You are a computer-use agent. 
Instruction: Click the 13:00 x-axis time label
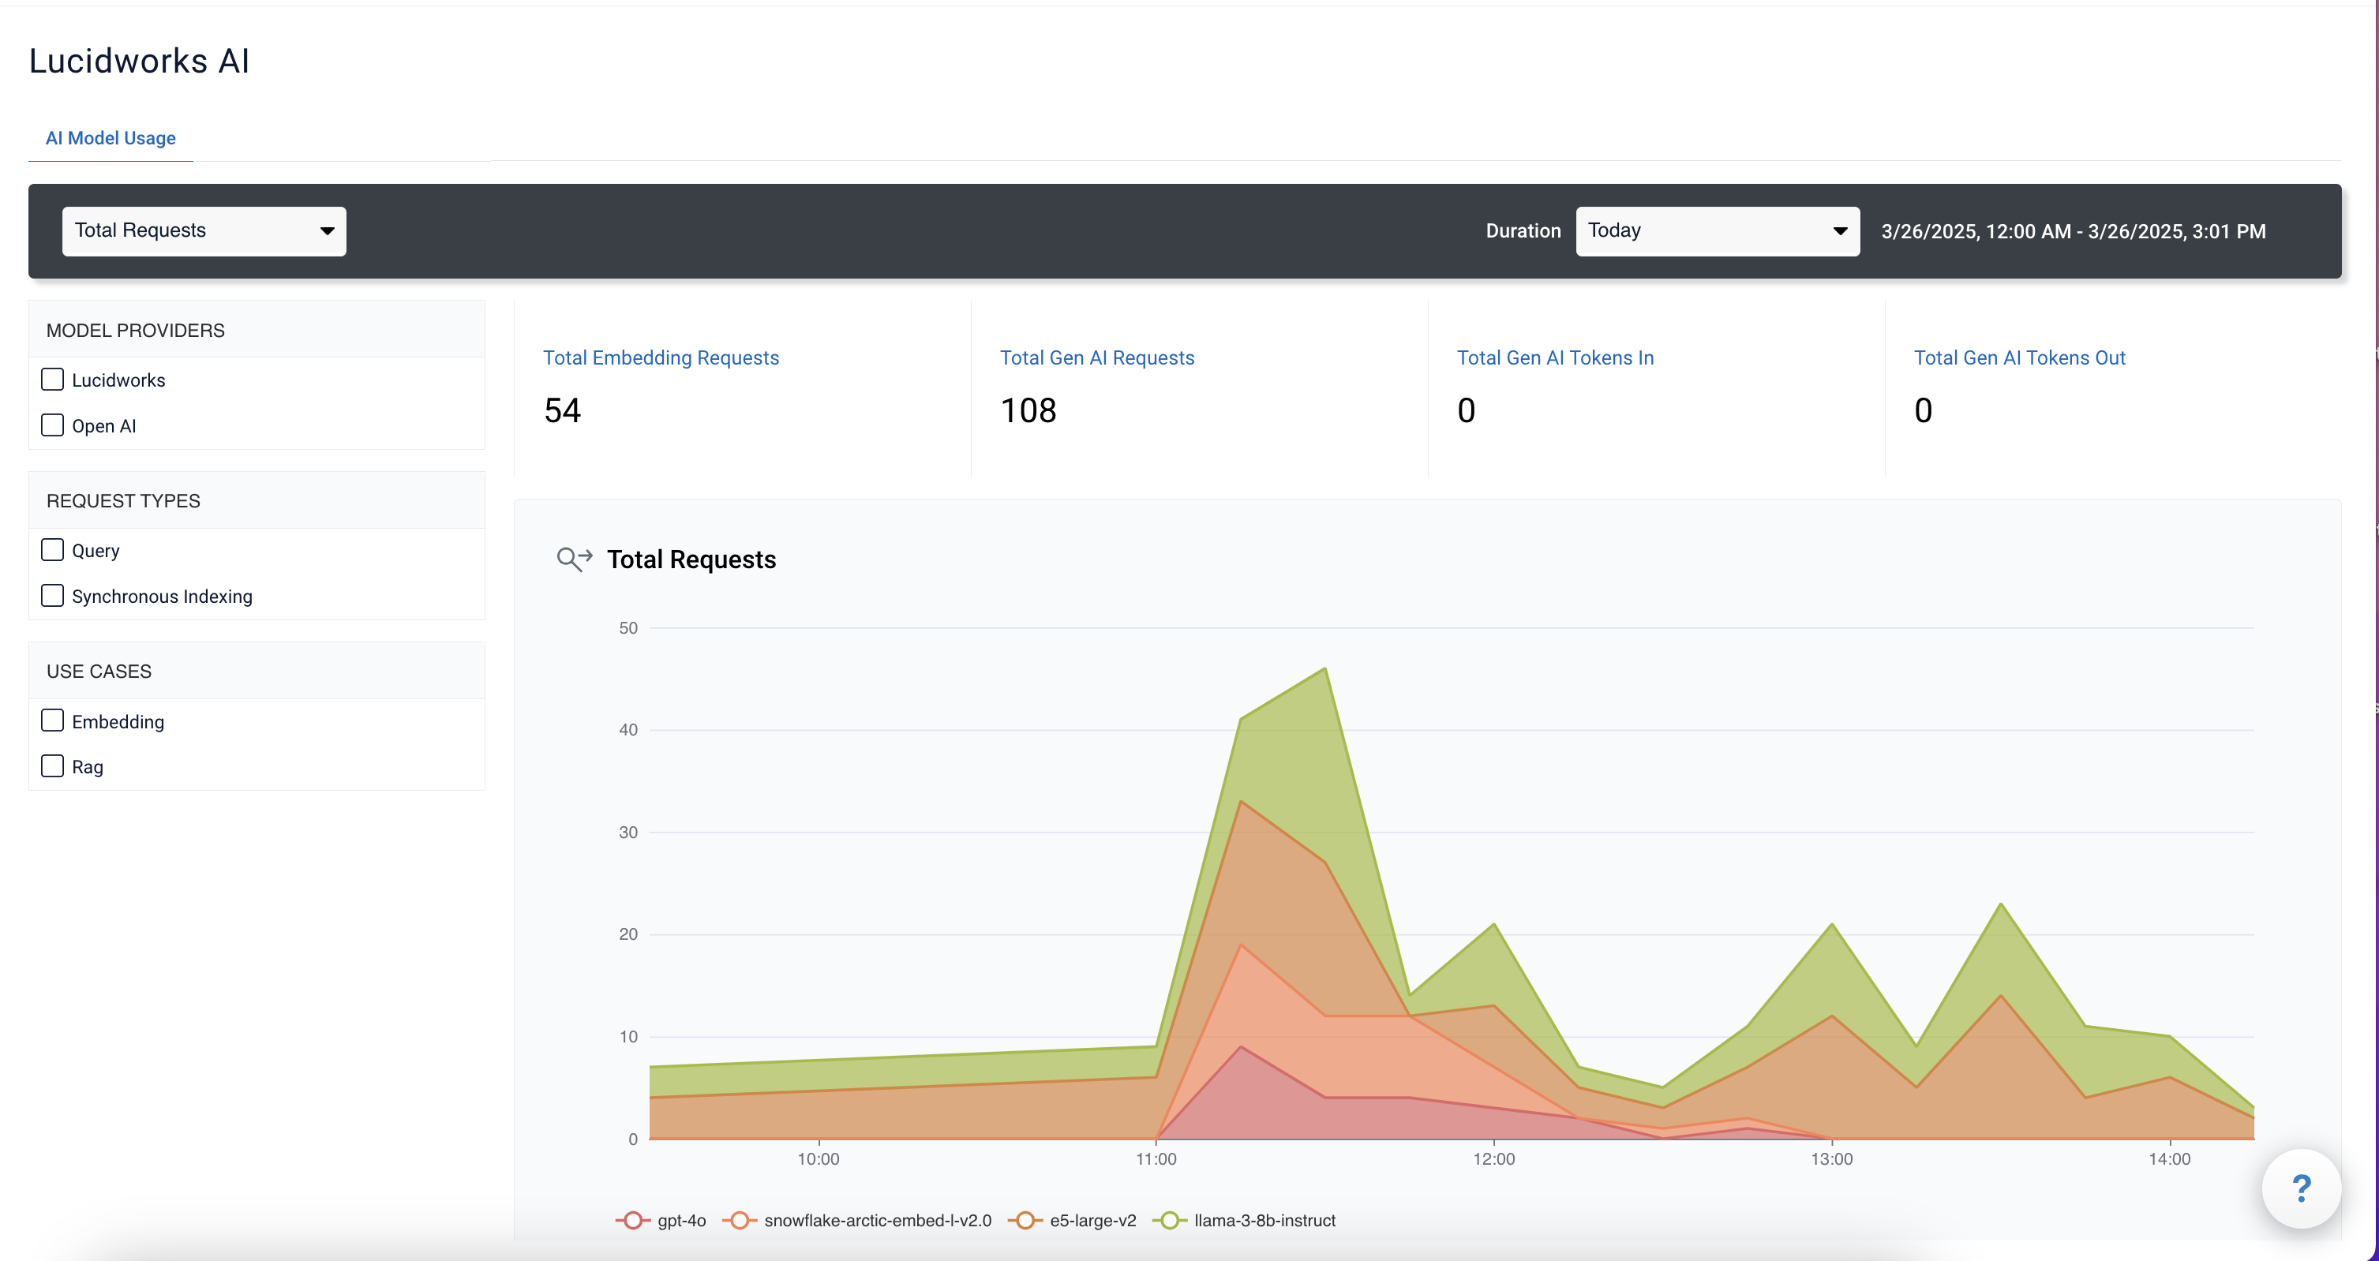1831,1158
